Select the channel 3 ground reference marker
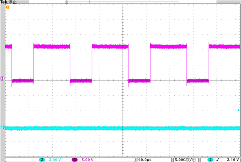Screen dimensions: 241x162 (x=3, y=79)
